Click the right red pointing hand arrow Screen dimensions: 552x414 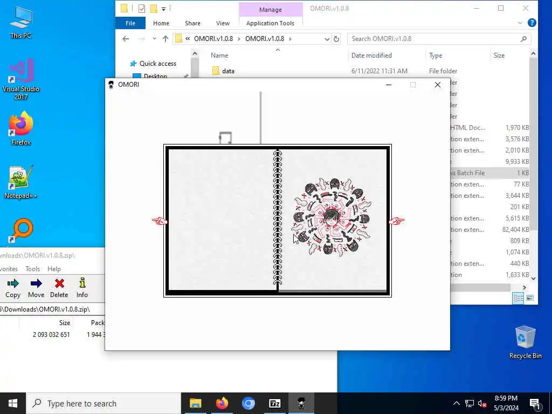coord(397,220)
